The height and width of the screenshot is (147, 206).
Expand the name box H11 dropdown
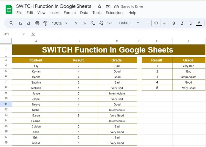coord(24,34)
